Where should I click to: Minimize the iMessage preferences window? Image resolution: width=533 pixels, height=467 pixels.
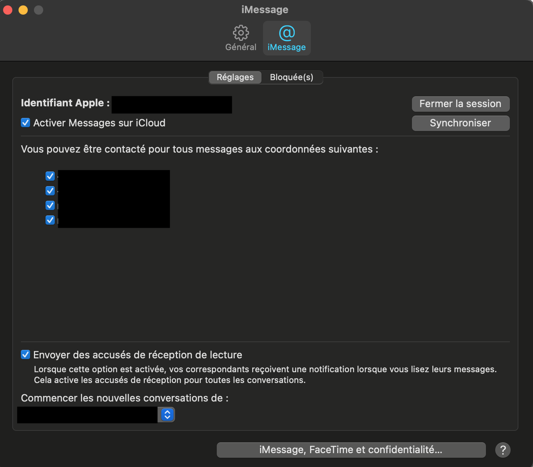pos(23,10)
